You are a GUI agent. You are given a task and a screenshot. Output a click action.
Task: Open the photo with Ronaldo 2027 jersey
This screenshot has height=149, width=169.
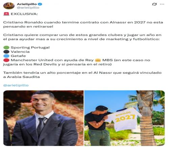tap(125, 118)
